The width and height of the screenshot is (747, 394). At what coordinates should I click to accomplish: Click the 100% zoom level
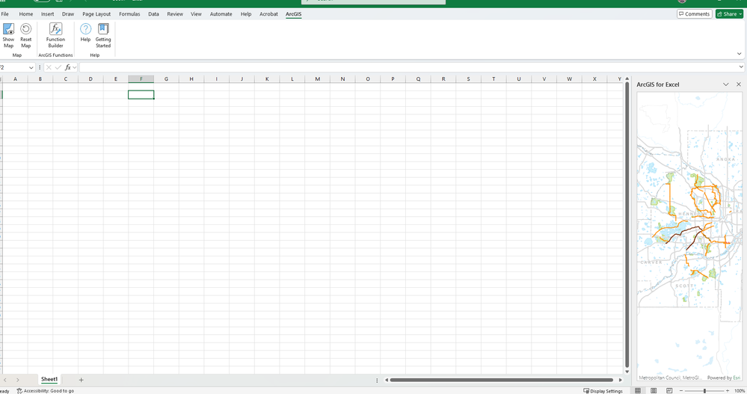[740, 391]
